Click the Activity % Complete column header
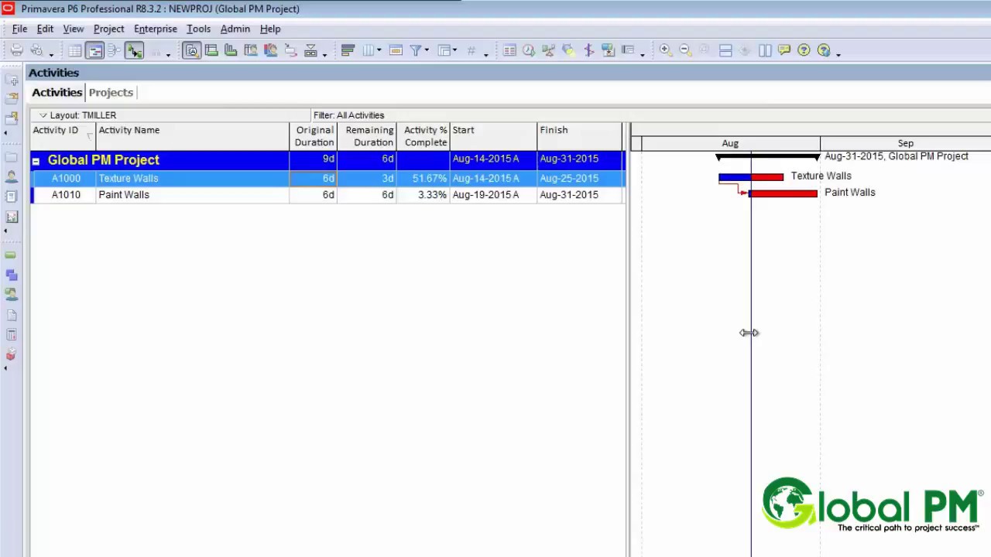991x557 pixels. (423, 136)
